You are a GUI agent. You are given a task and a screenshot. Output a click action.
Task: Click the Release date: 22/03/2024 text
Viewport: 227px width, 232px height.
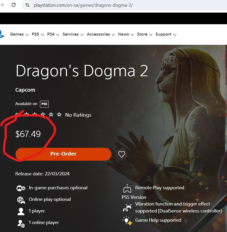[x=42, y=174]
